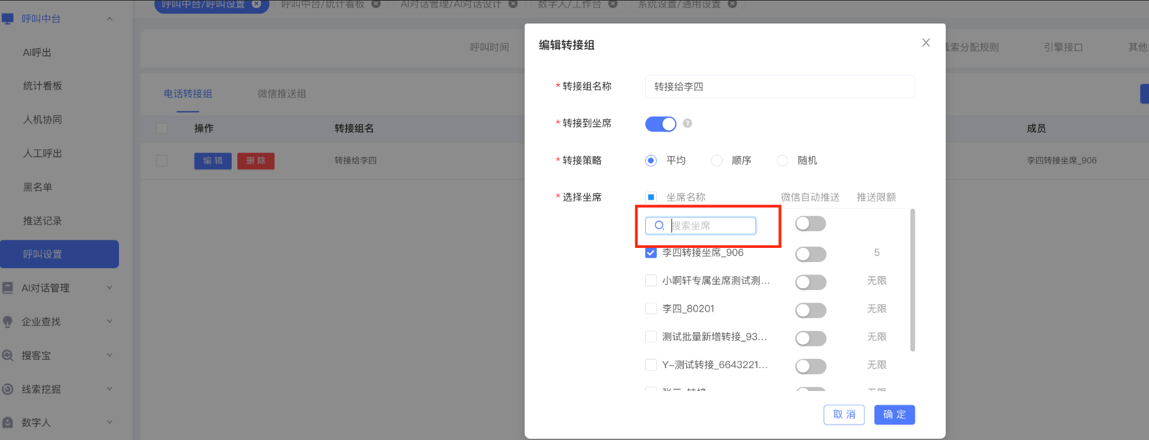Click the 取消 cancel button
The height and width of the screenshot is (440, 1149).
click(843, 415)
